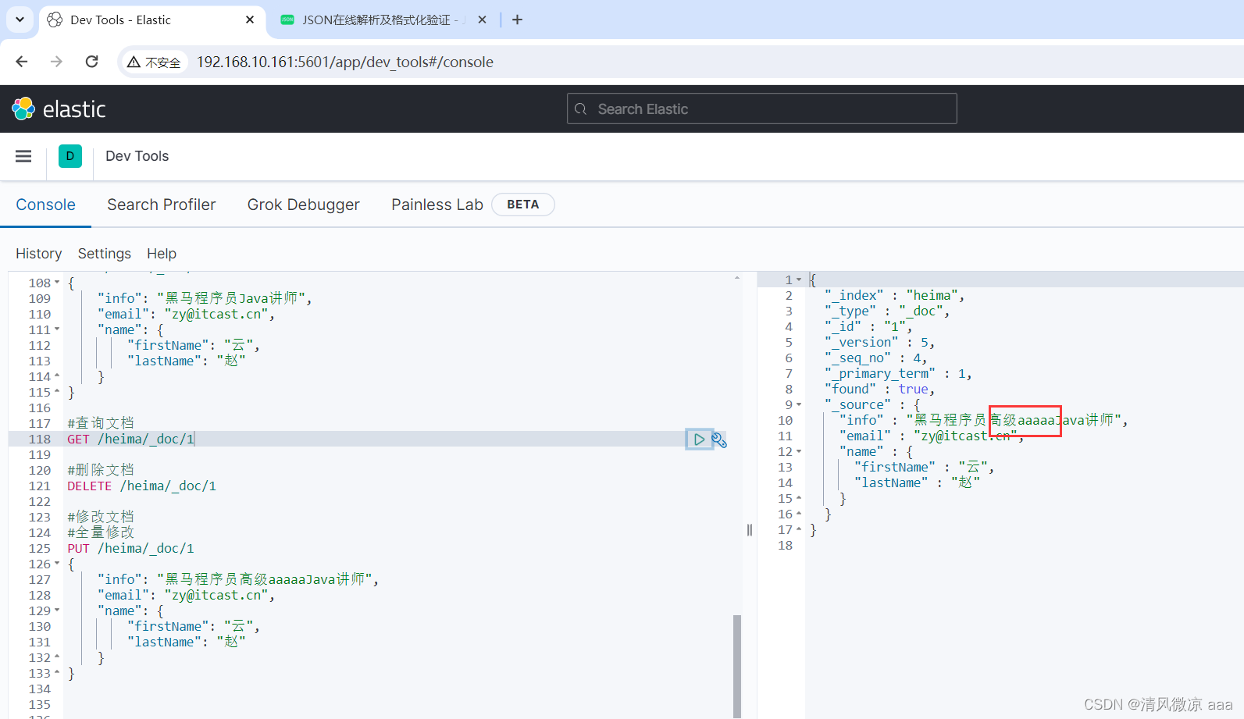Image resolution: width=1244 pixels, height=719 pixels.
Task: Click the Search Elastic input field
Action: (762, 109)
